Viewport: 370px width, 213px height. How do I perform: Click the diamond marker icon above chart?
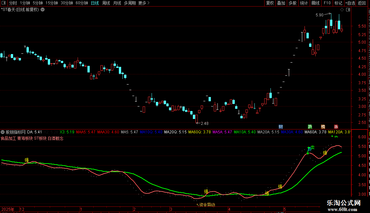pyautogui.click(x=342, y=10)
